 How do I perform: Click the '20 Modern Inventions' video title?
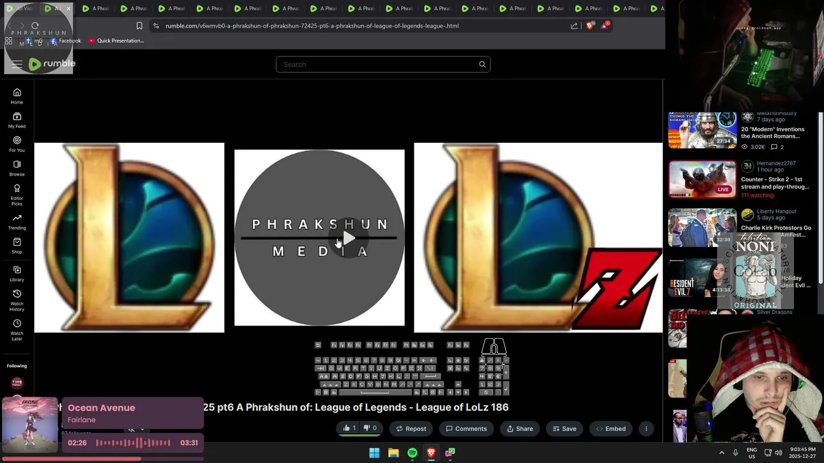pyautogui.click(x=772, y=132)
